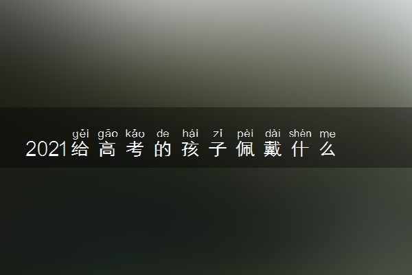The width and height of the screenshot is (412, 275).
Task: Click the number 2021 in title
Action: coord(46,149)
